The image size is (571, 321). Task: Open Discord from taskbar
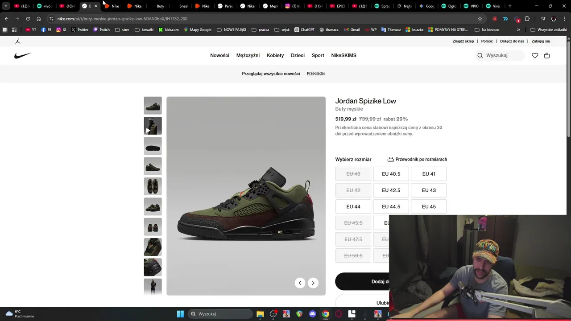pyautogui.click(x=313, y=314)
